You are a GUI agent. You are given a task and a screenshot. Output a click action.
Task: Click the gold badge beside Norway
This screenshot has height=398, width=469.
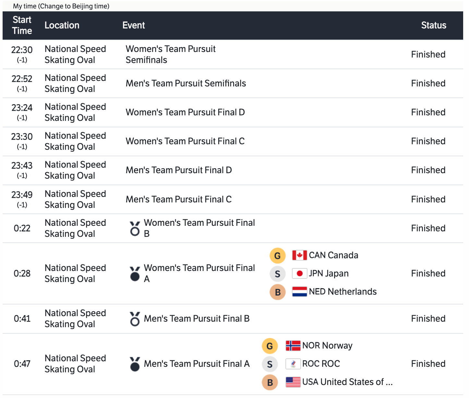coord(270,346)
